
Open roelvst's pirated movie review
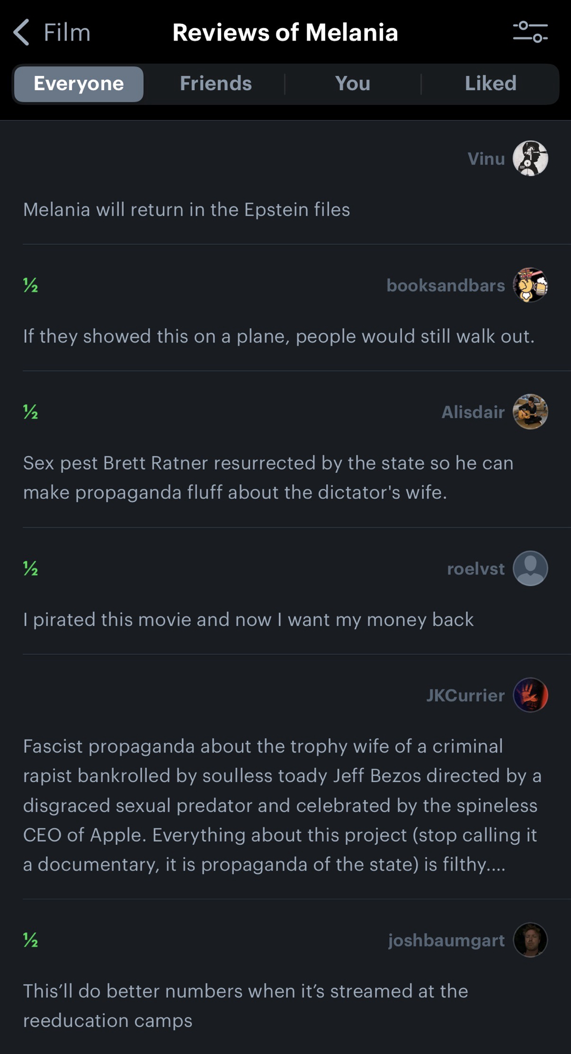point(248,620)
